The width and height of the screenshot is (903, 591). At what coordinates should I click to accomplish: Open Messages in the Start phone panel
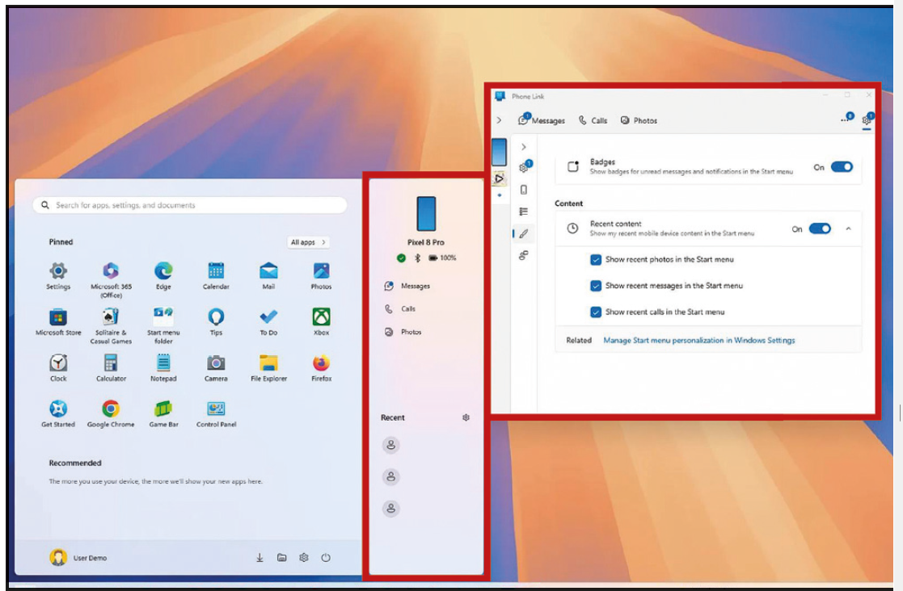407,286
